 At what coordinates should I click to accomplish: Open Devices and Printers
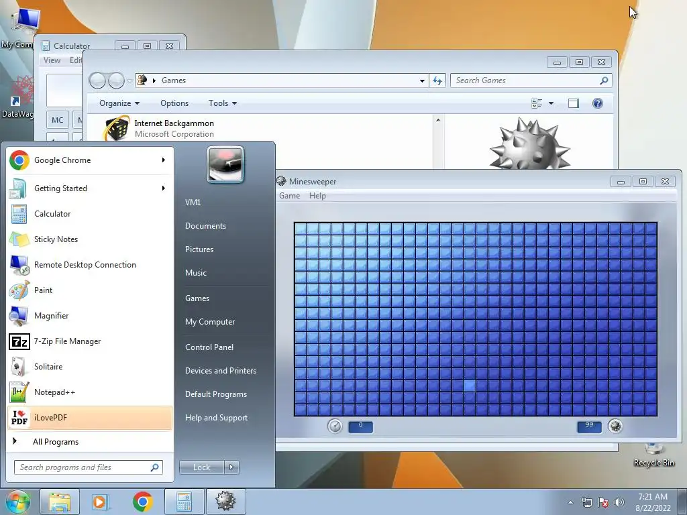(x=220, y=371)
